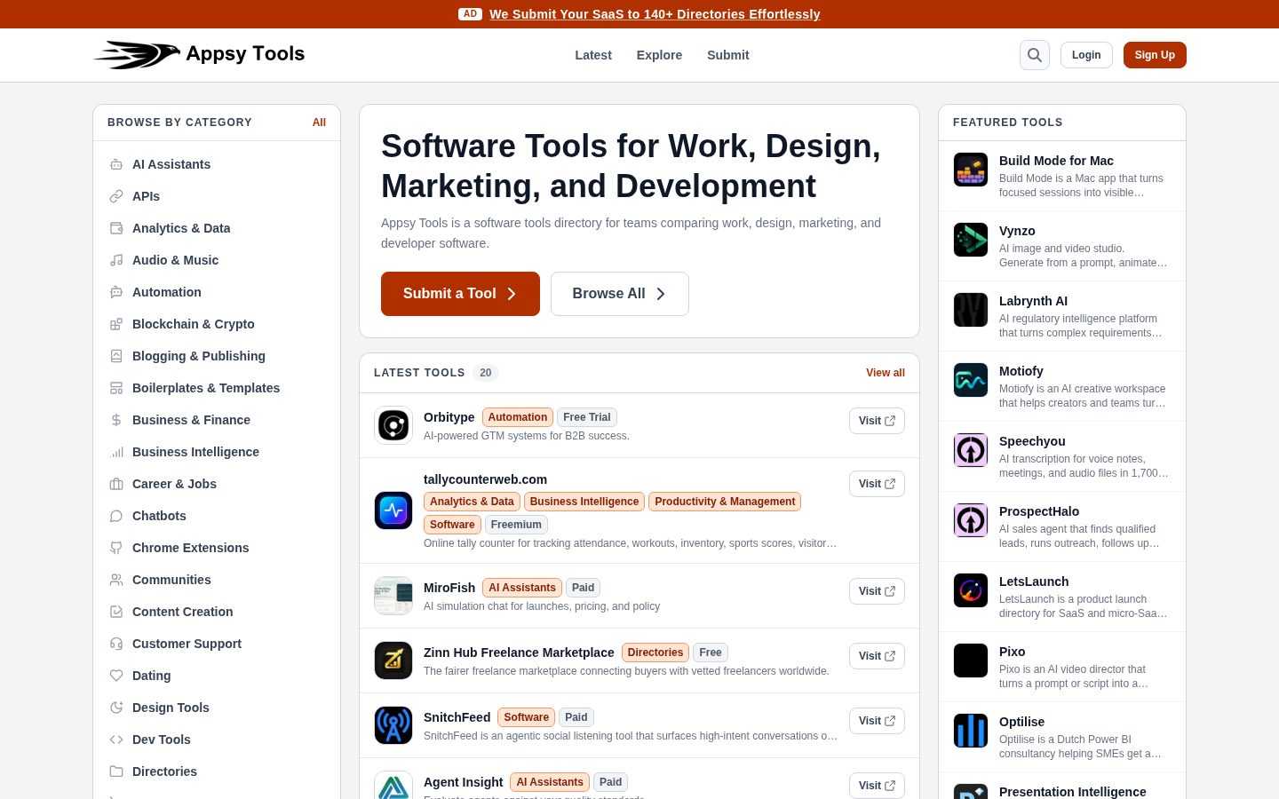
Task: Go to Explore in top navigation
Action: [659, 55]
